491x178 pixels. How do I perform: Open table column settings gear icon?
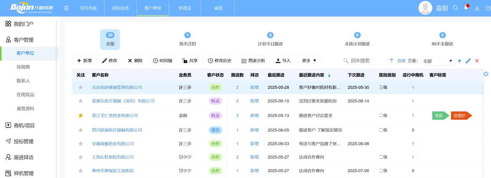click(x=486, y=74)
